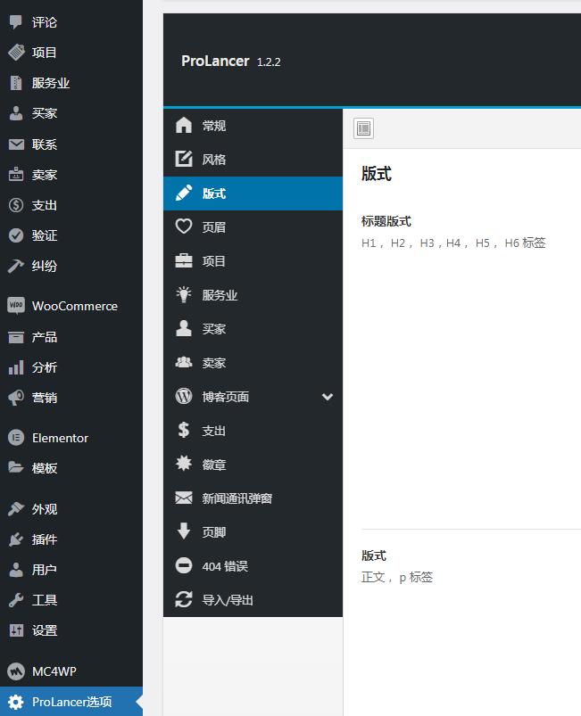Click the hammer icon beside 纠纷
This screenshot has height=716, width=581.
(16, 266)
